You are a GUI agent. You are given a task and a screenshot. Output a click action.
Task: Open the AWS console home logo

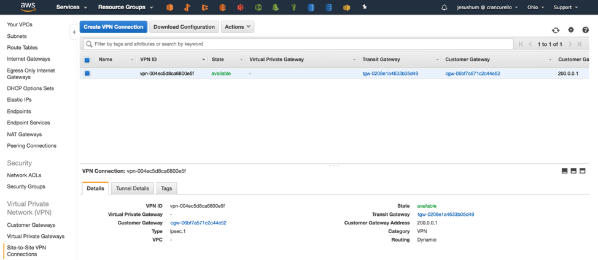tap(28, 7)
